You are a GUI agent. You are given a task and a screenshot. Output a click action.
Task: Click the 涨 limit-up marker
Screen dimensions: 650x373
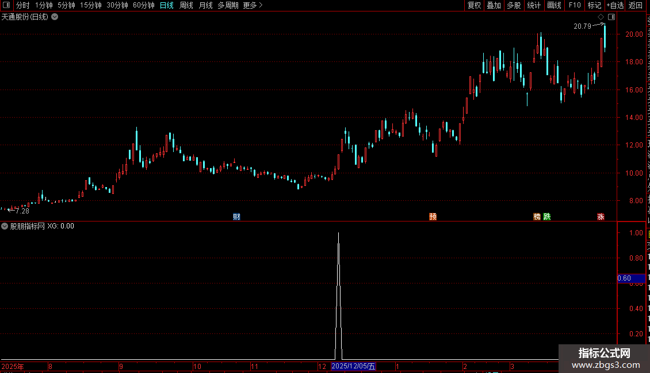[x=601, y=217]
